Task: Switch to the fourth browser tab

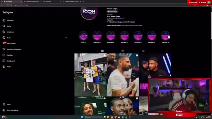Action: point(72,1)
